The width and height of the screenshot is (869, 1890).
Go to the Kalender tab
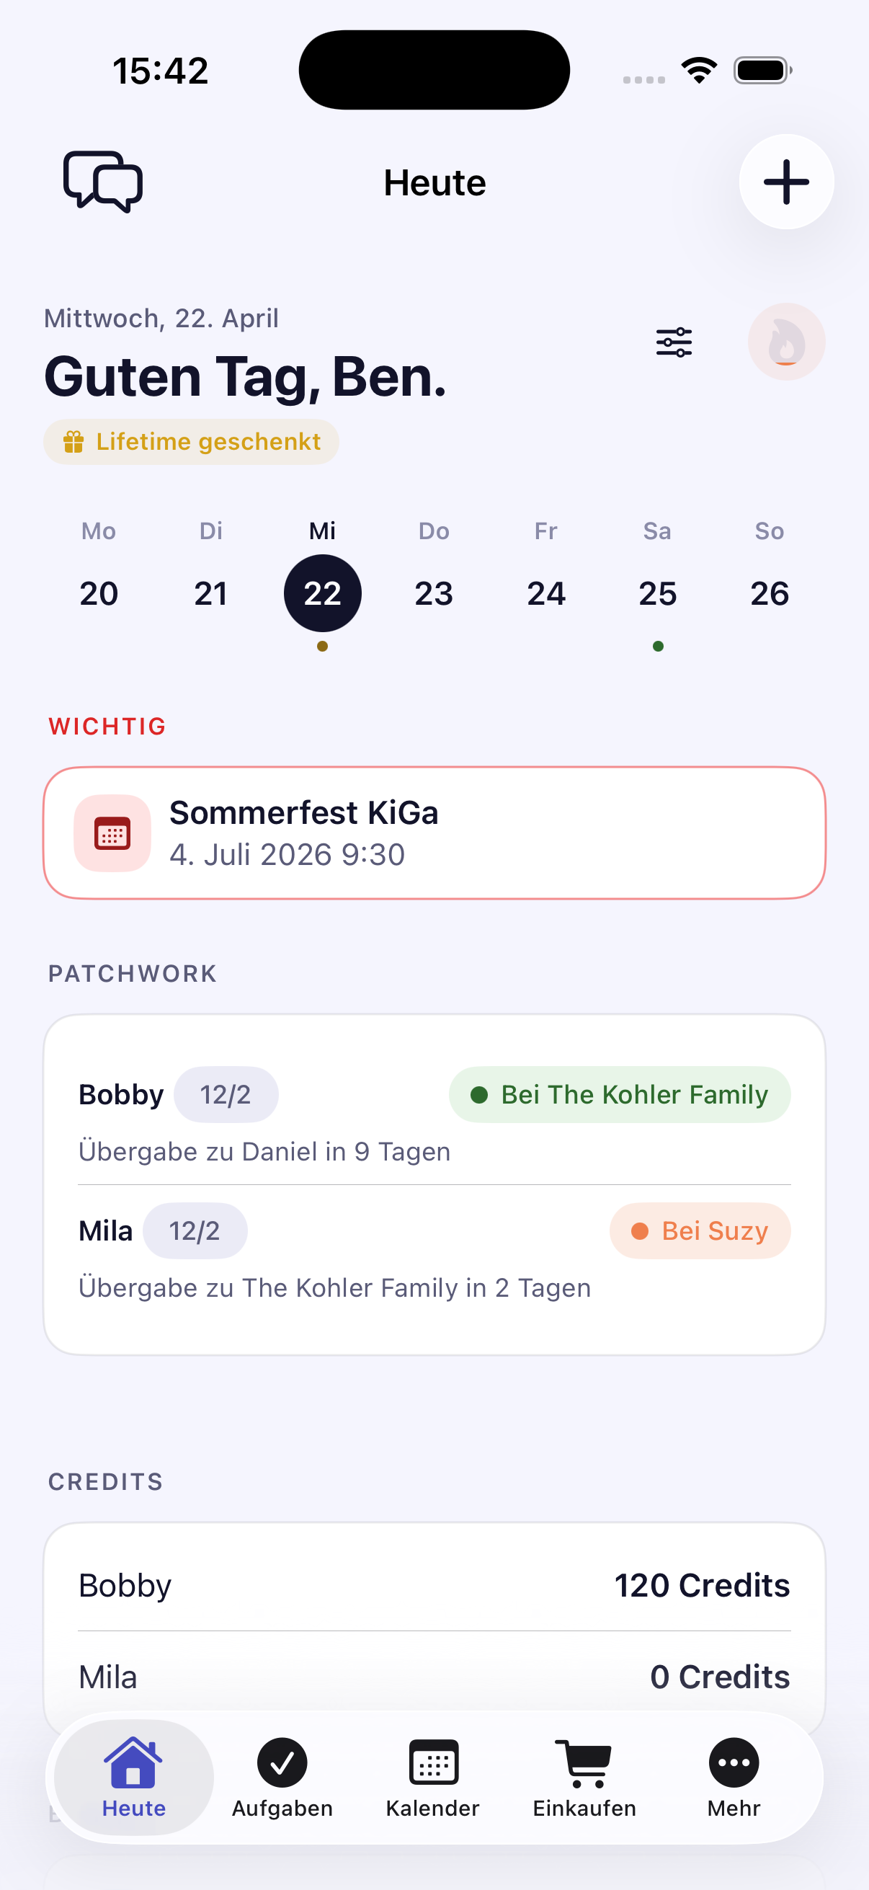pos(432,1777)
